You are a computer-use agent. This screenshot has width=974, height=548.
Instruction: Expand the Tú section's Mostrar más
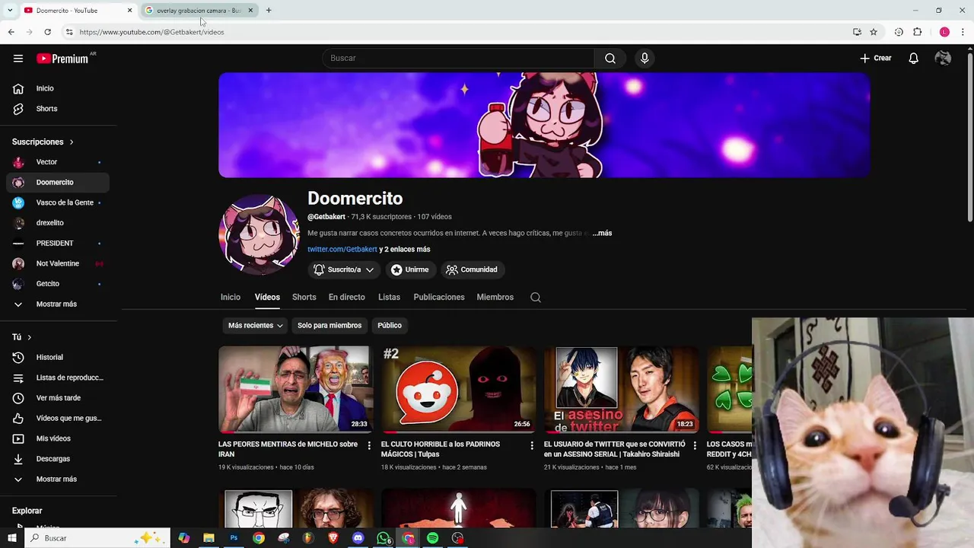pyautogui.click(x=56, y=479)
